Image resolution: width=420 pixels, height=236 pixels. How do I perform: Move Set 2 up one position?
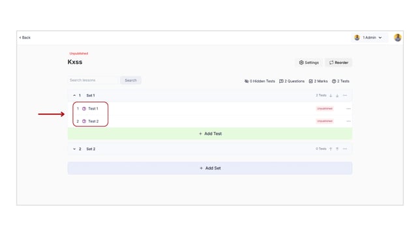[331, 149]
